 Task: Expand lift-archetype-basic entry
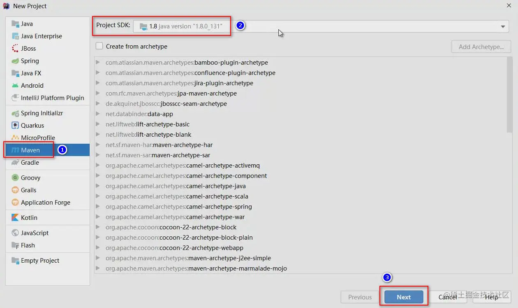[98, 124]
